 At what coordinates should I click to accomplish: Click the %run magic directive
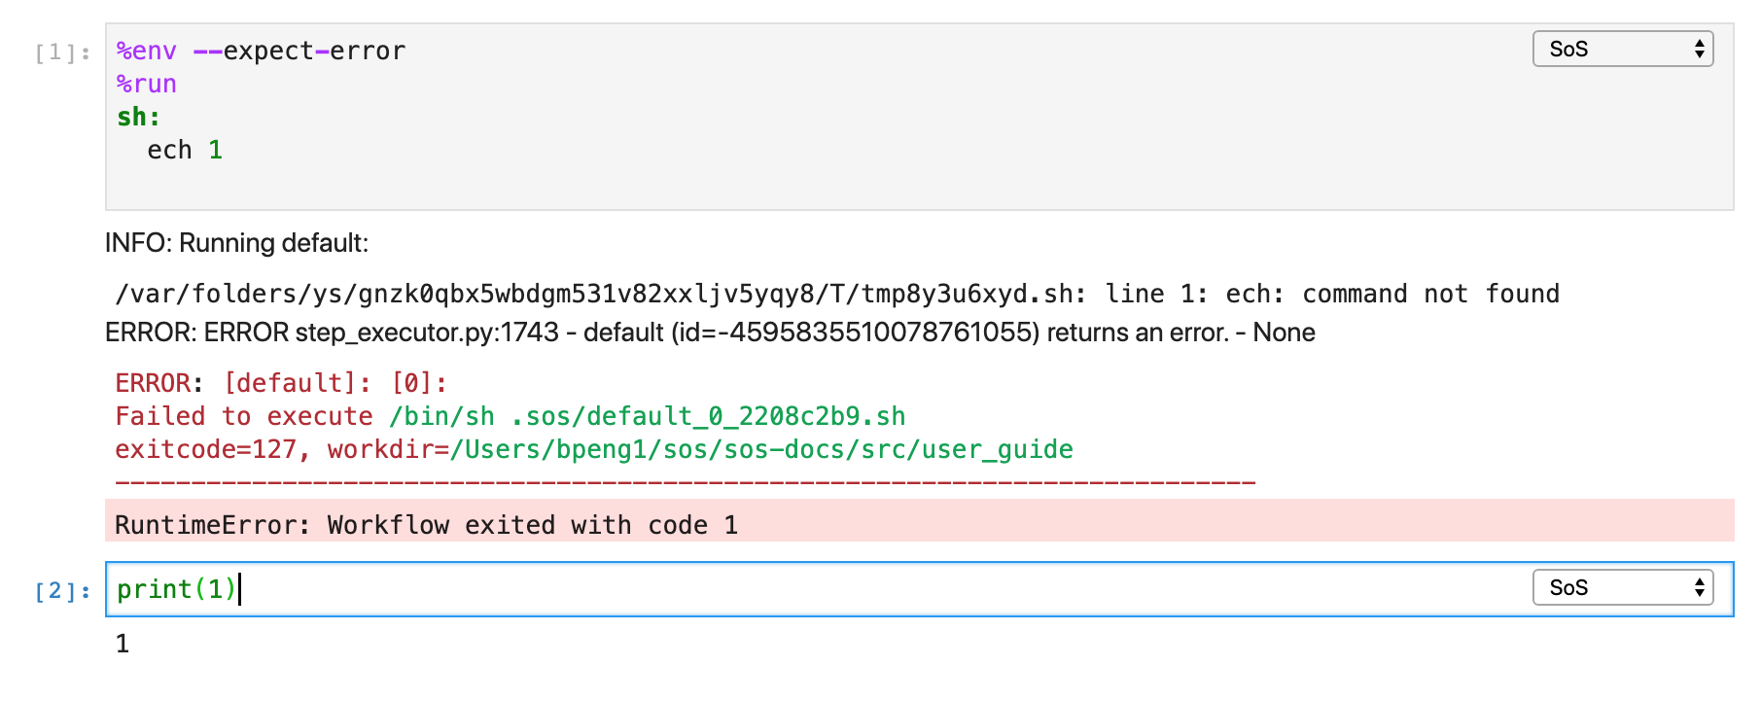(x=146, y=84)
